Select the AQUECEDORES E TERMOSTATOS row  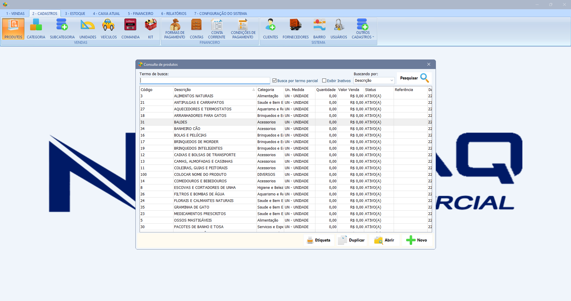click(x=286, y=109)
